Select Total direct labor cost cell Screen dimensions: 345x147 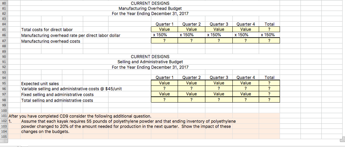[269, 29]
